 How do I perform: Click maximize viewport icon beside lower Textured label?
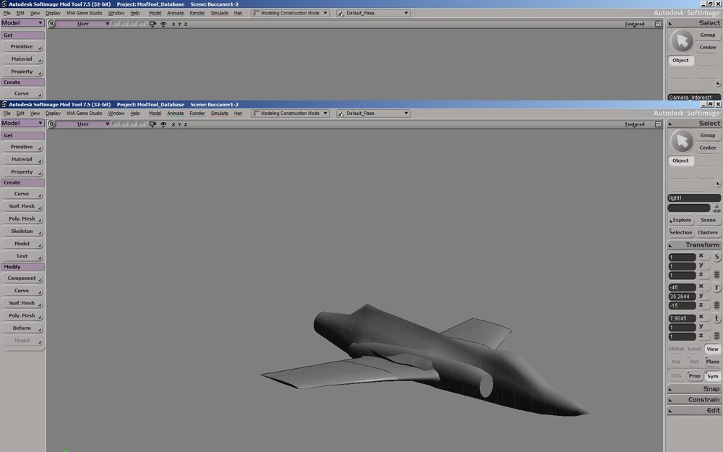[658, 124]
